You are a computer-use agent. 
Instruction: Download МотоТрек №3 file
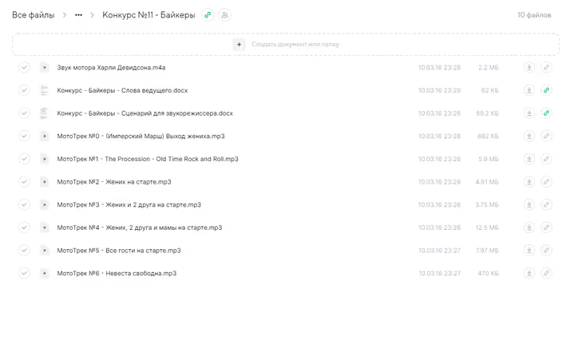528,204
